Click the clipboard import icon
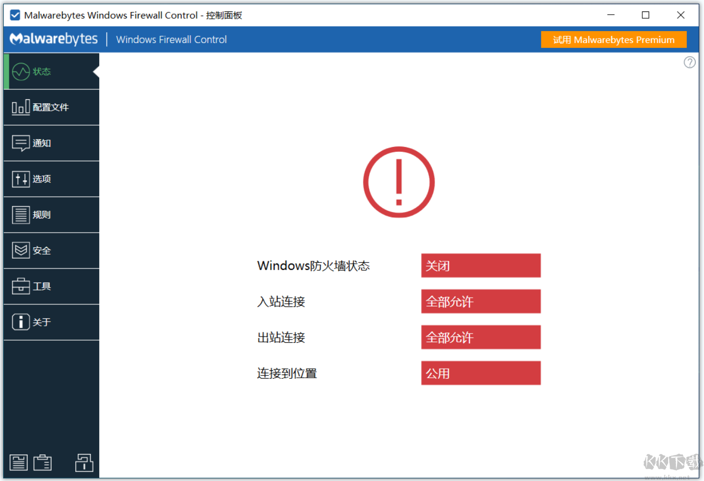 coord(43,462)
